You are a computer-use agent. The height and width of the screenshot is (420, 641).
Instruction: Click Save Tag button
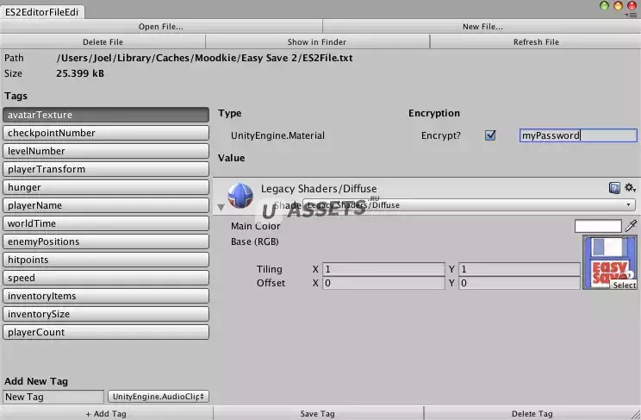318,413
